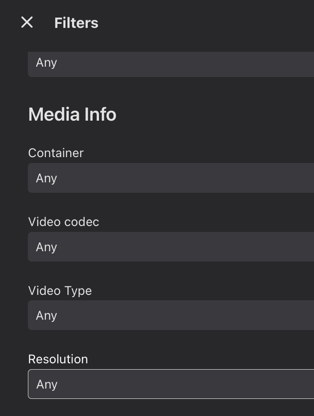Click the Container field label

(x=56, y=153)
